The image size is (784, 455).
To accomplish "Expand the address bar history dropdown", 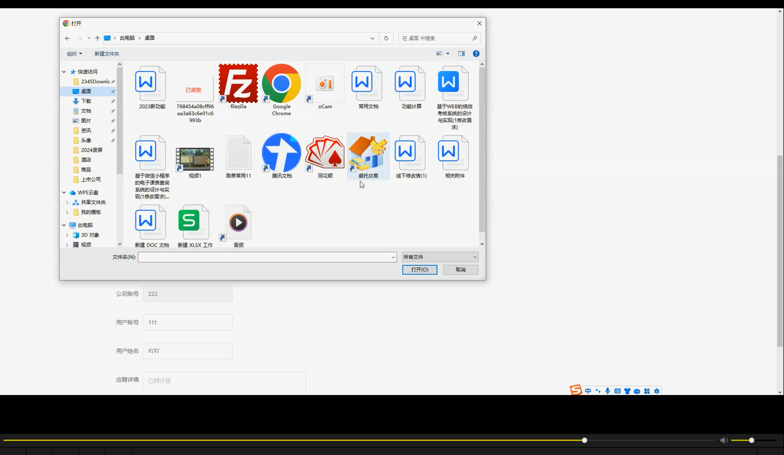I will pos(372,38).
